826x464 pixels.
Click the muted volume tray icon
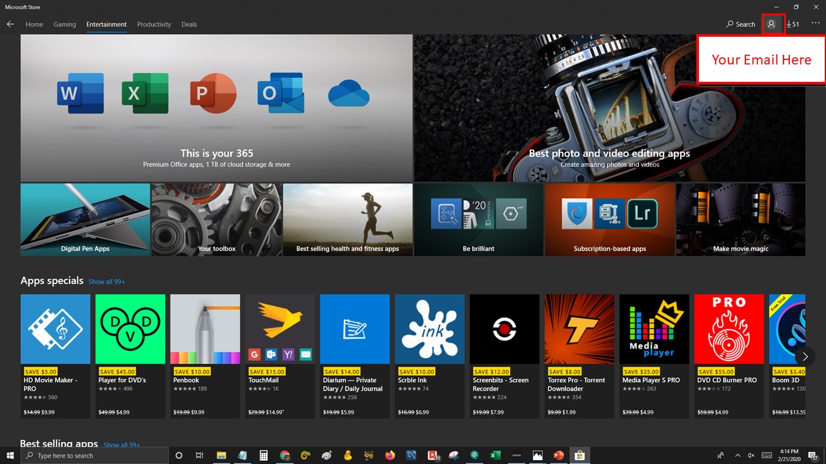(x=752, y=456)
